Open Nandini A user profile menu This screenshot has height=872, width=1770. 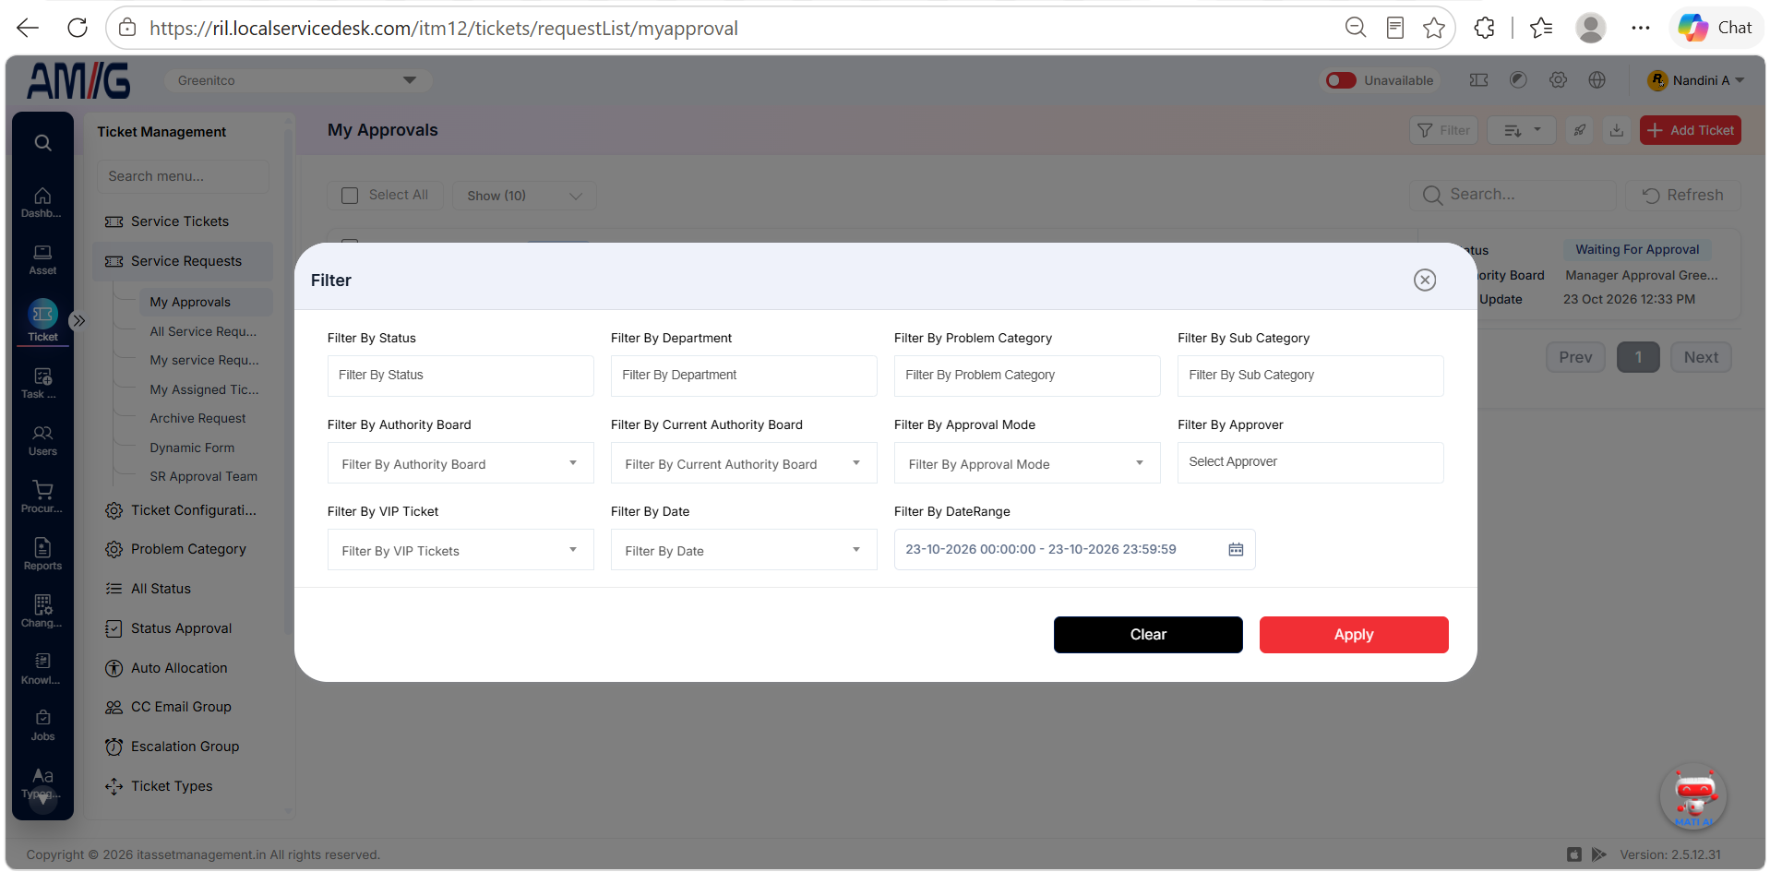[x=1696, y=80]
